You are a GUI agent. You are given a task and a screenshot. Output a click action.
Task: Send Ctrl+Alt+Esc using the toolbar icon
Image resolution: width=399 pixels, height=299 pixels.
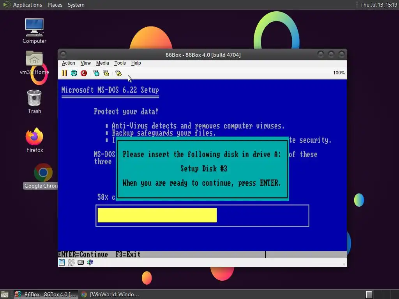(106, 73)
